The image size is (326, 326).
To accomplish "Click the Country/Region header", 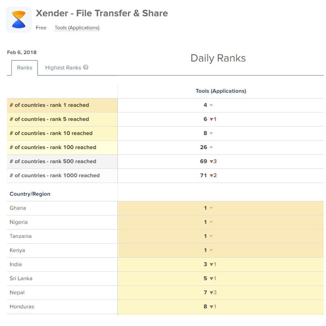I will 30,194.
